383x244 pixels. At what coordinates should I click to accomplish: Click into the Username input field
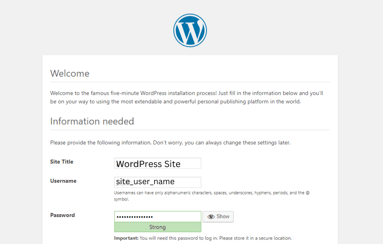coord(157,182)
